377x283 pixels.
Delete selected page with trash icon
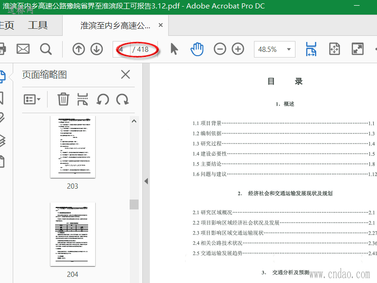coord(63,99)
